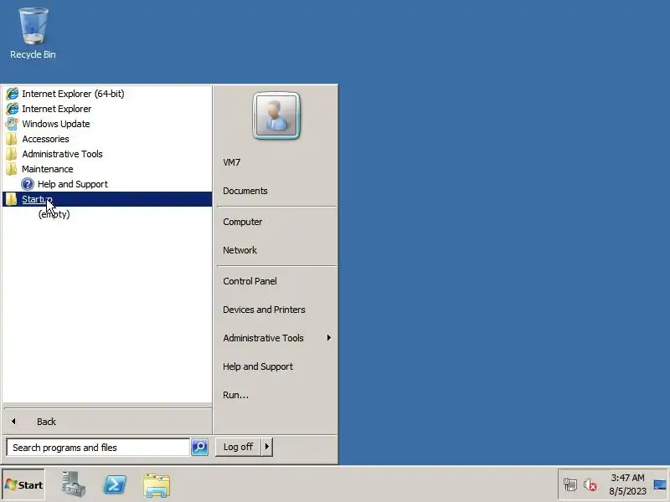Click the Log off button
Image resolution: width=670 pixels, height=502 pixels.
(238, 447)
